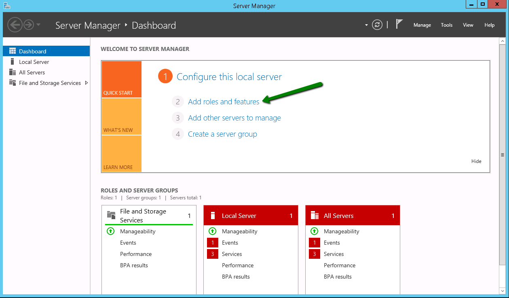Open File and Storage Services tile header
The image size is (509, 298).
[149, 216]
